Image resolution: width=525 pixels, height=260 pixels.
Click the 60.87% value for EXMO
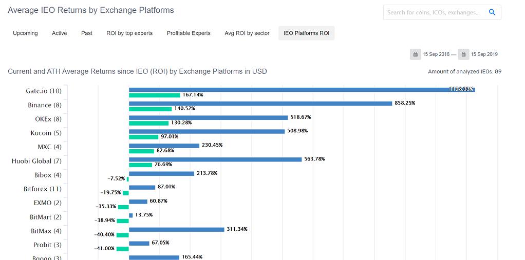coord(158,201)
